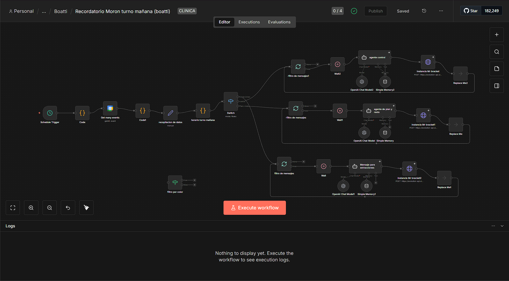This screenshot has height=281, width=509.
Task: Click the zoom in magnifier button
Action: (31, 208)
